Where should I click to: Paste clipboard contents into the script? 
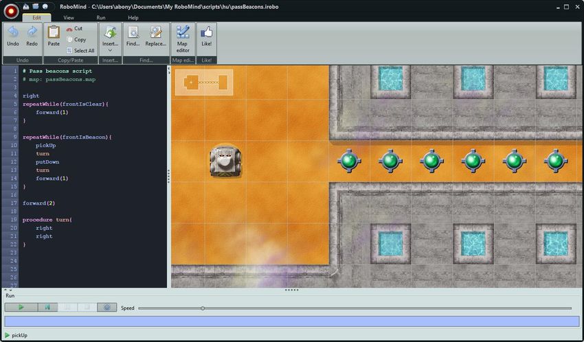(x=54, y=36)
